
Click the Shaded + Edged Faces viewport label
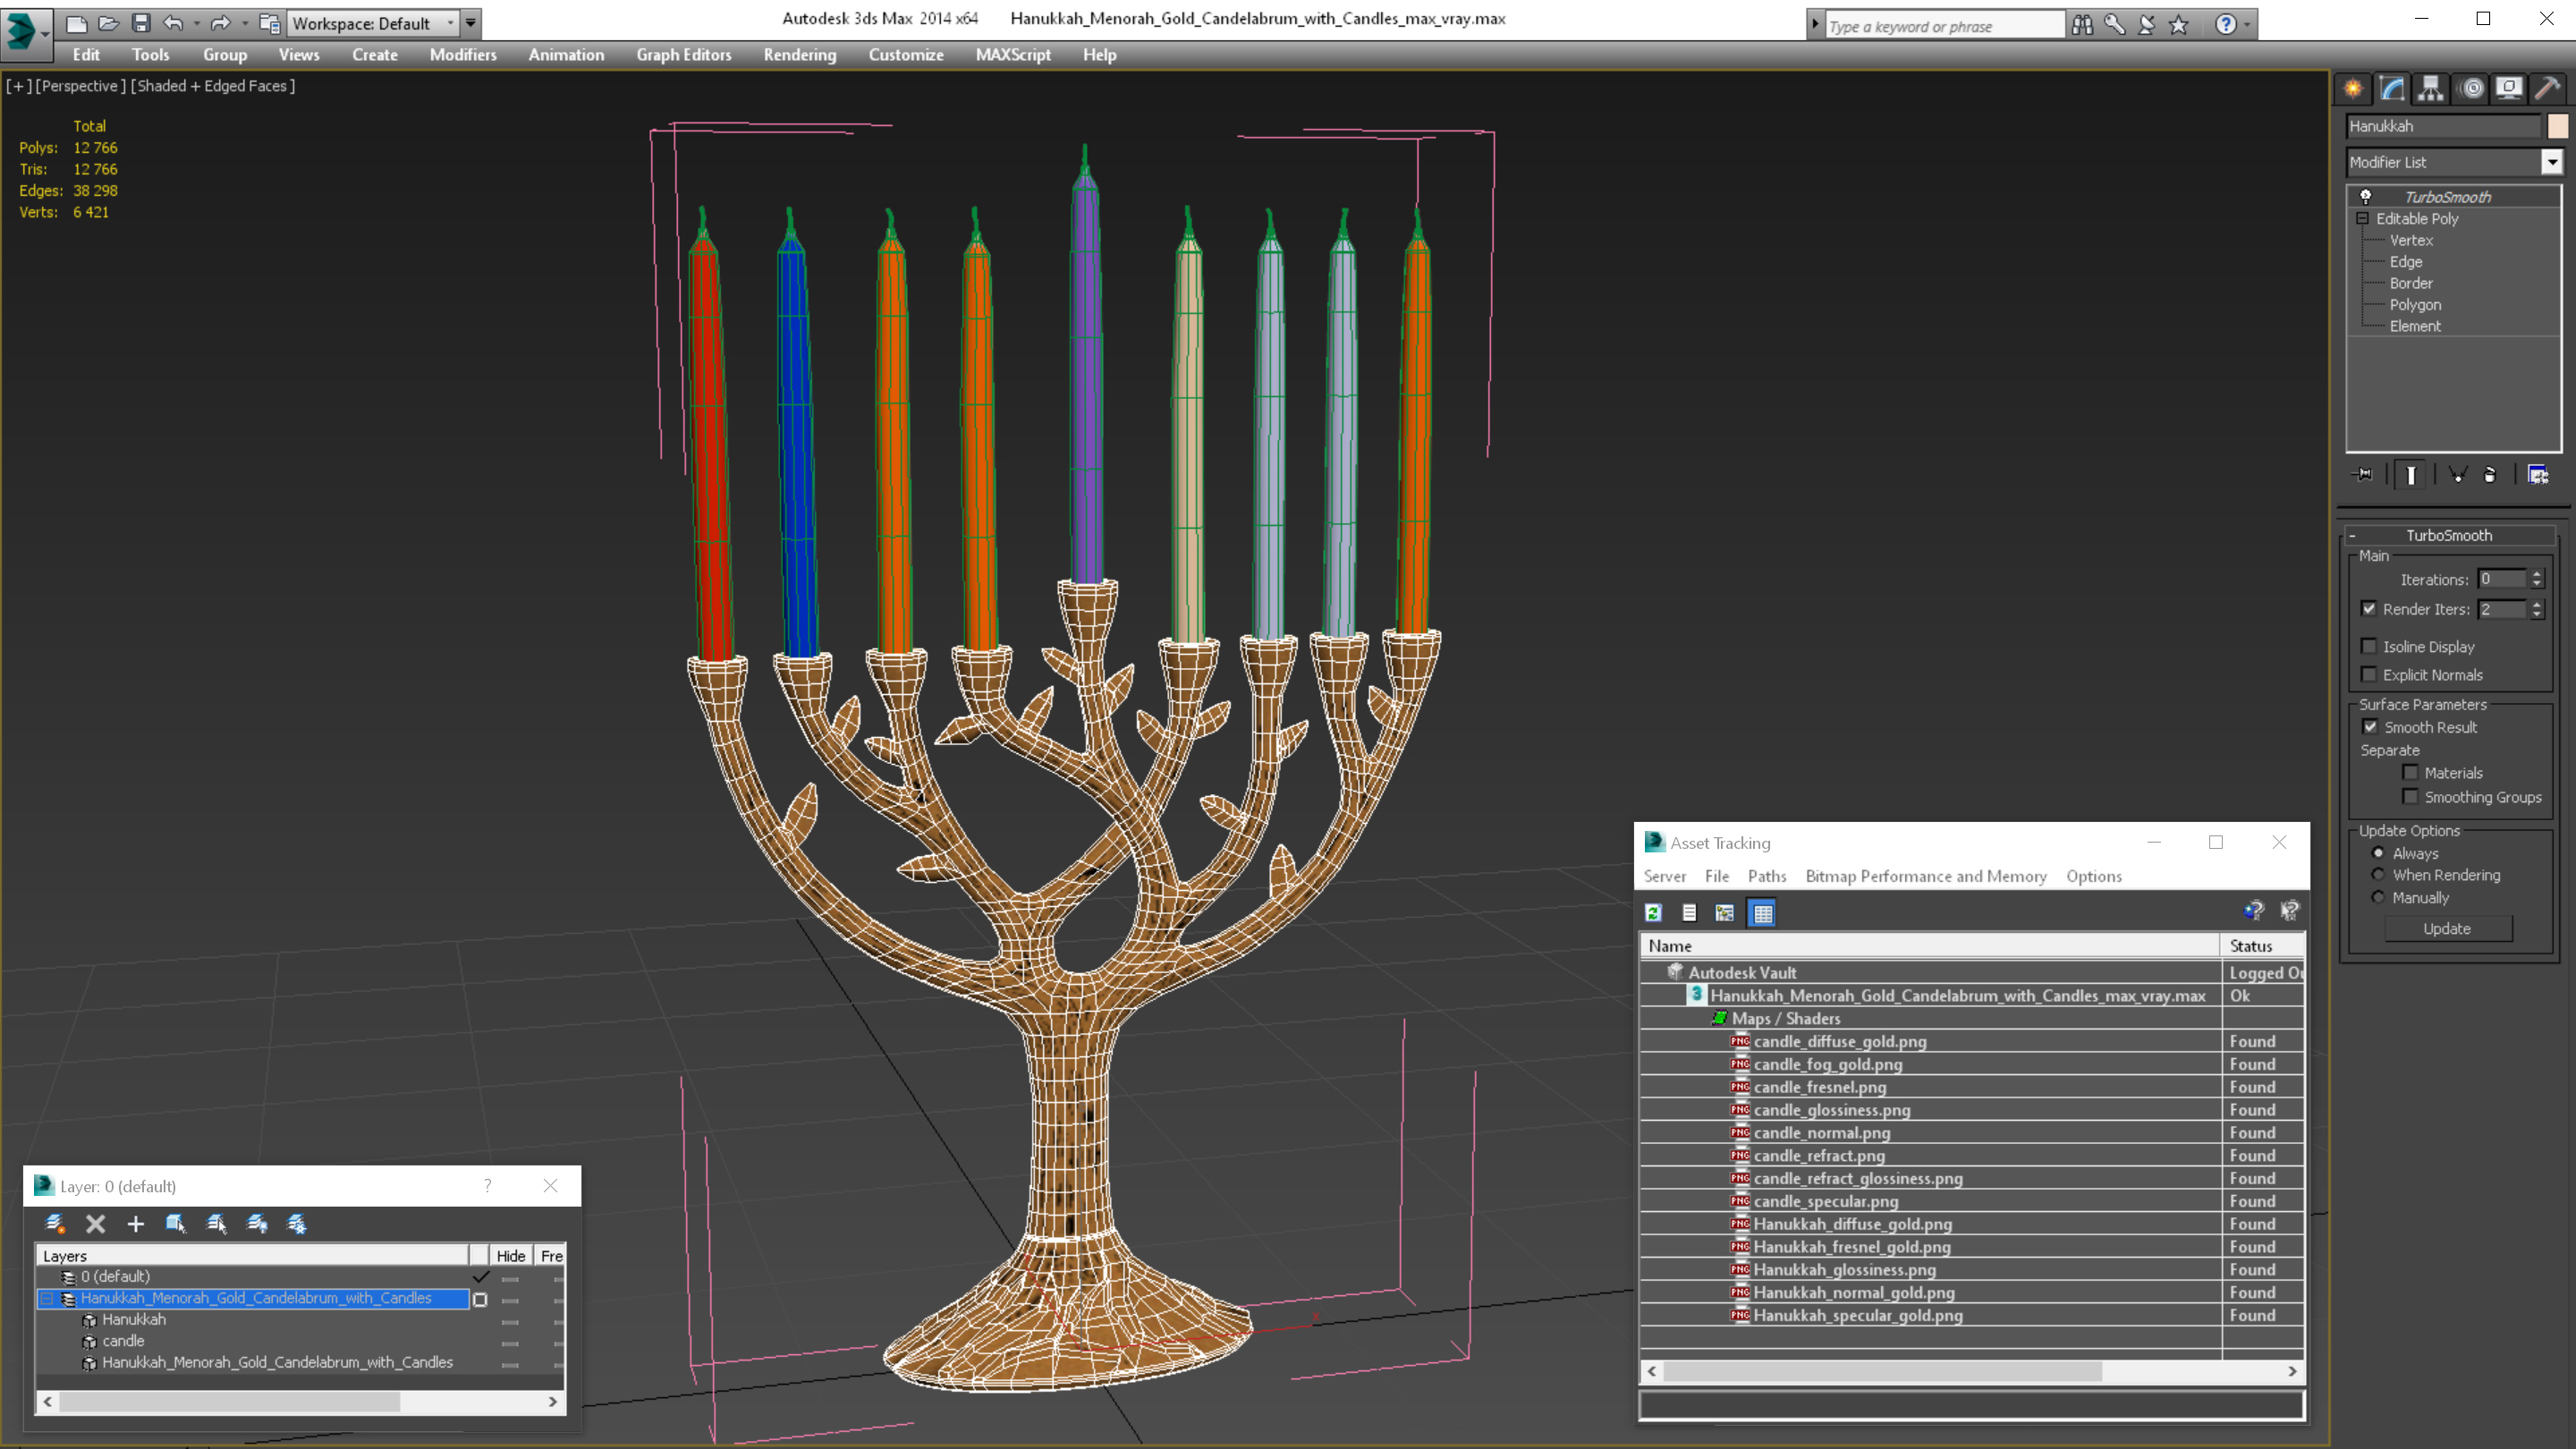tap(213, 86)
